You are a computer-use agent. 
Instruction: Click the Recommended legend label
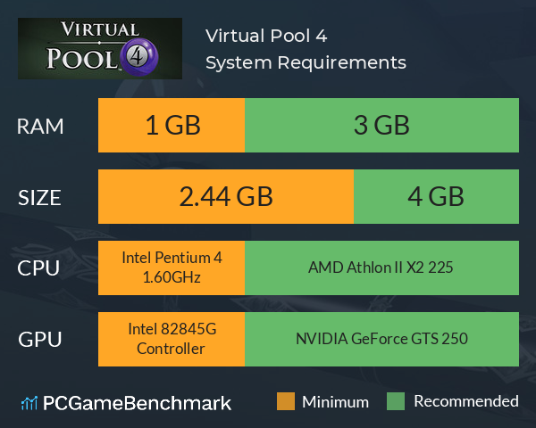pyautogui.click(x=466, y=401)
